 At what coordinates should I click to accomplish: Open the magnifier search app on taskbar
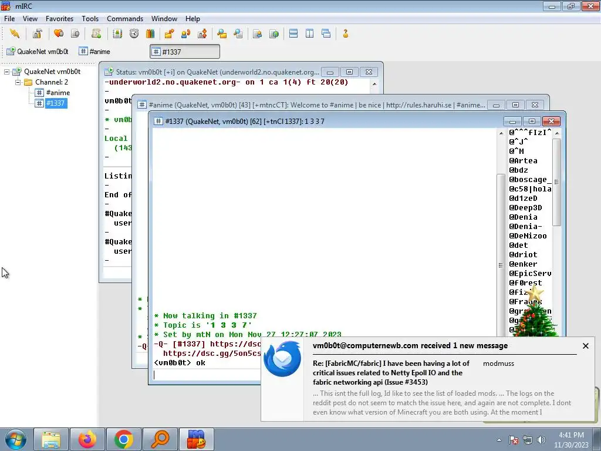[x=160, y=439]
